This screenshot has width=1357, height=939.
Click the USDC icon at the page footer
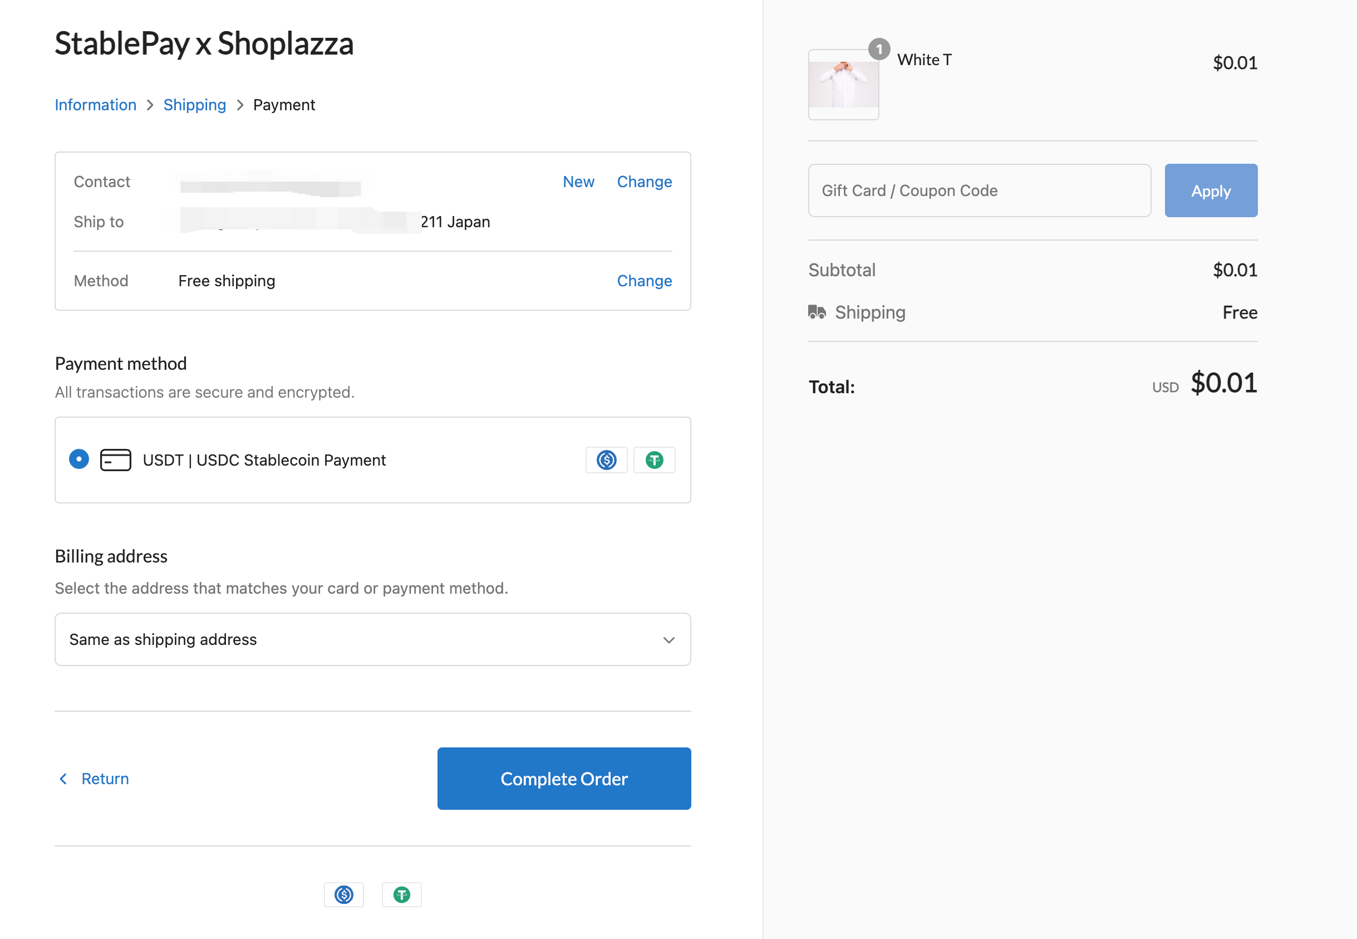click(x=344, y=894)
